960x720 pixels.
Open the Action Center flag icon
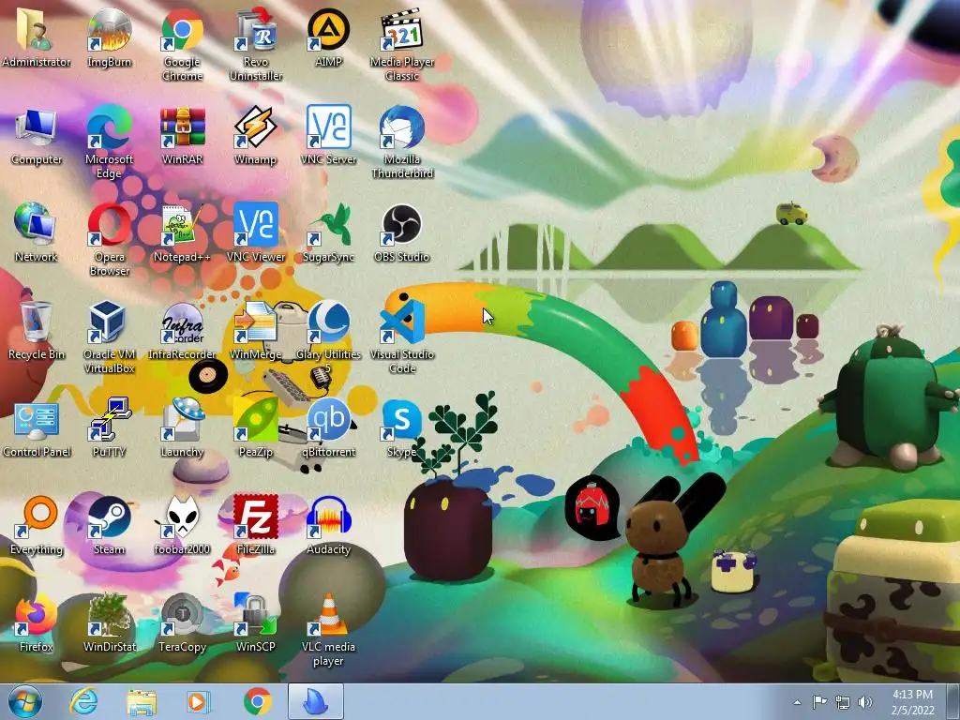[819, 701]
